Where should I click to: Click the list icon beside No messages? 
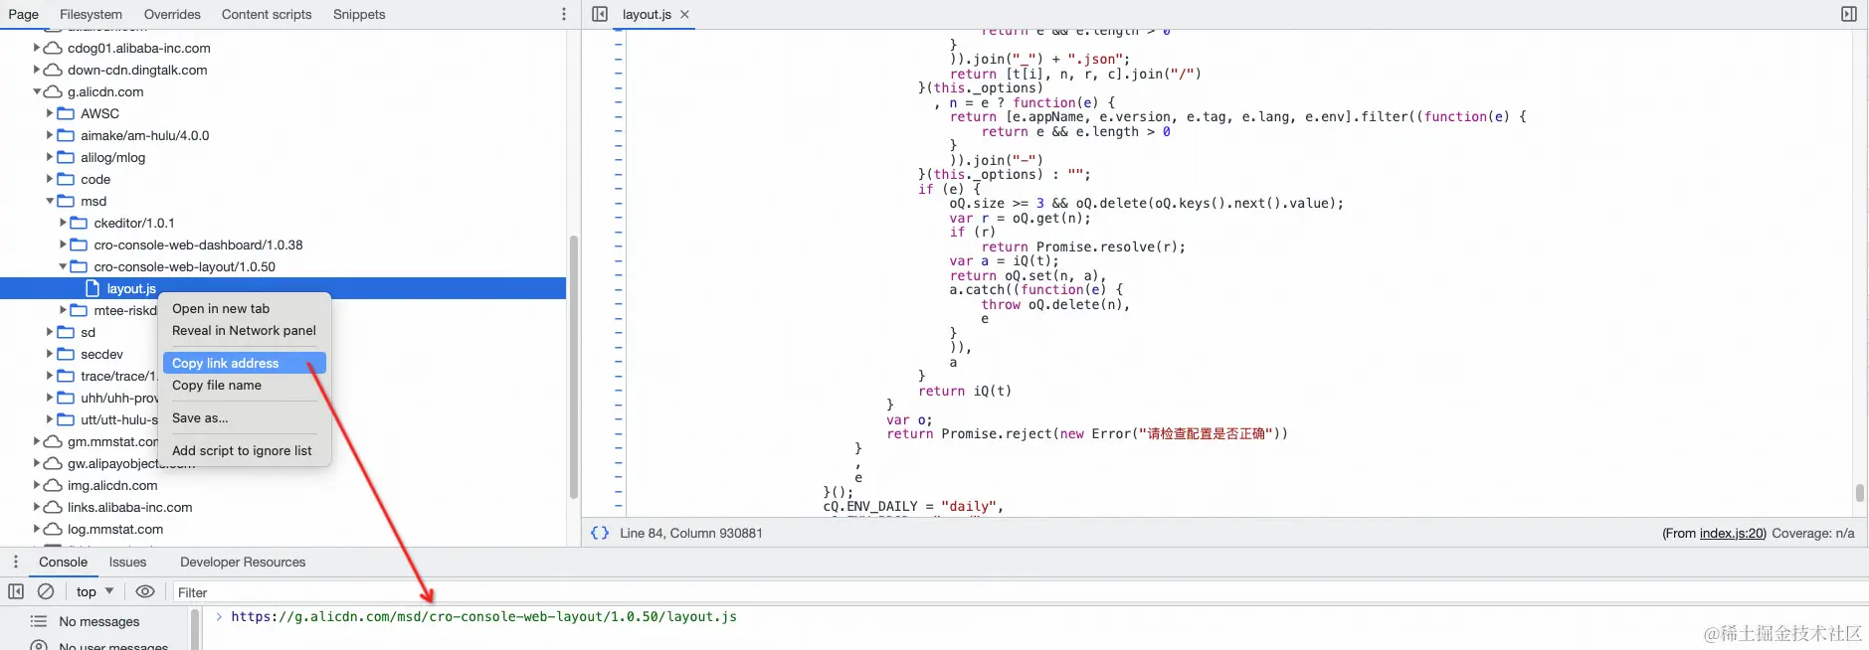coord(39,621)
